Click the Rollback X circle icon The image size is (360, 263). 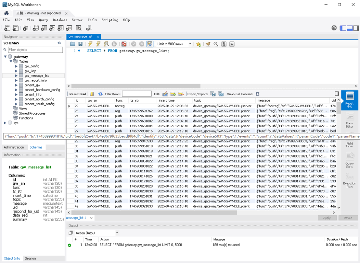coord(142,44)
